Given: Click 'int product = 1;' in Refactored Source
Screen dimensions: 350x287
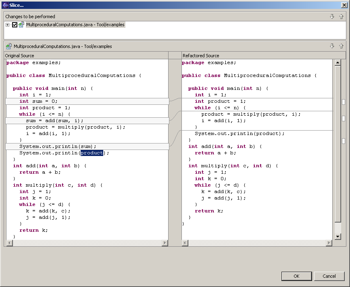Looking at the screenshot, I should (x=220, y=101).
